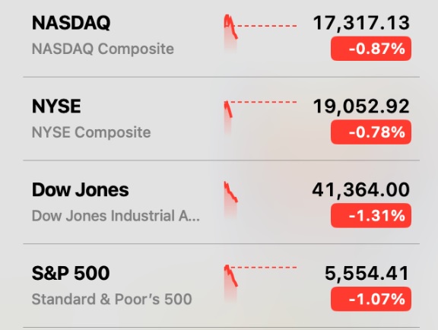Select the NASDAQ ticker symbol

pos(71,23)
